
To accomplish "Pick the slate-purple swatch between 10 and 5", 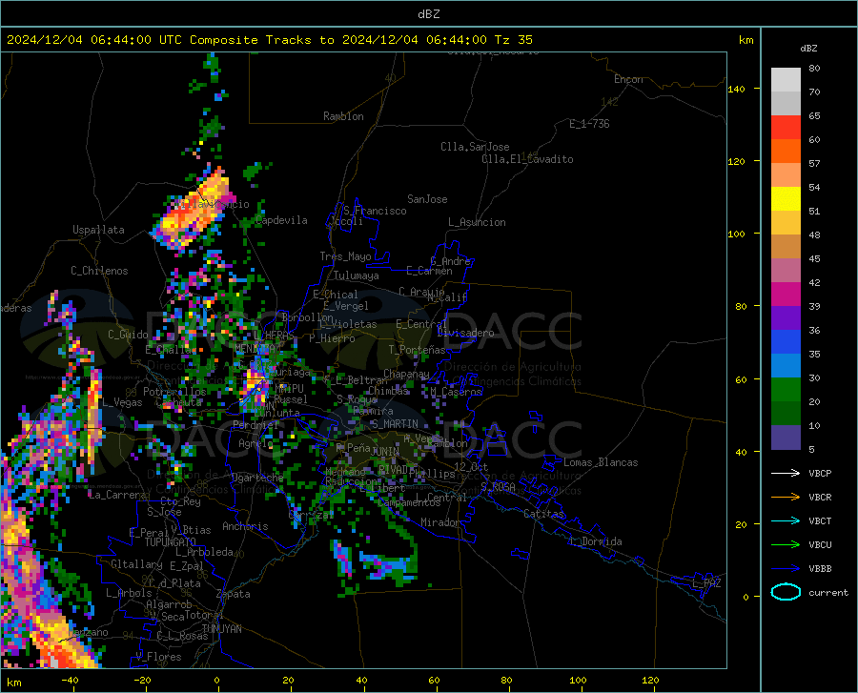I will [786, 438].
